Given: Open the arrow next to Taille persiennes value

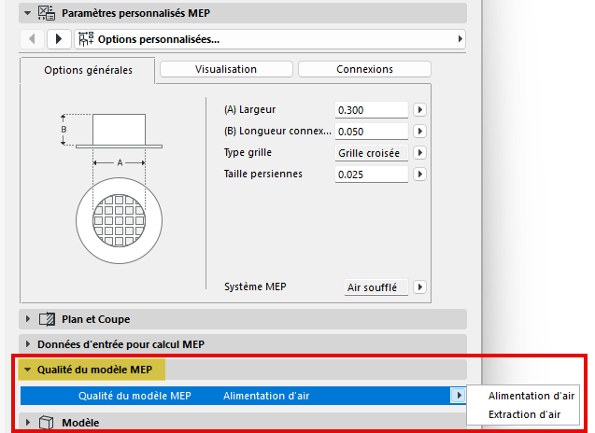Looking at the screenshot, I should 419,175.
